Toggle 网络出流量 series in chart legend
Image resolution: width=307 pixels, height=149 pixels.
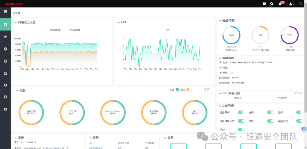tap(71, 30)
